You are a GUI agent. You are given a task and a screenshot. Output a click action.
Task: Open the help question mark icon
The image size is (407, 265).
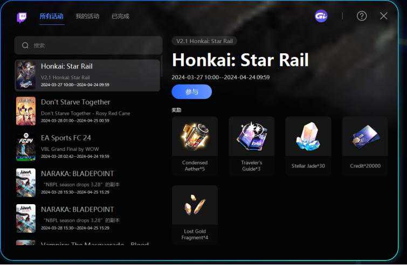tap(362, 16)
